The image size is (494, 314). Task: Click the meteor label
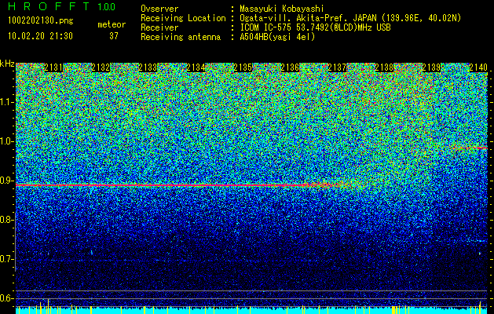(x=112, y=24)
